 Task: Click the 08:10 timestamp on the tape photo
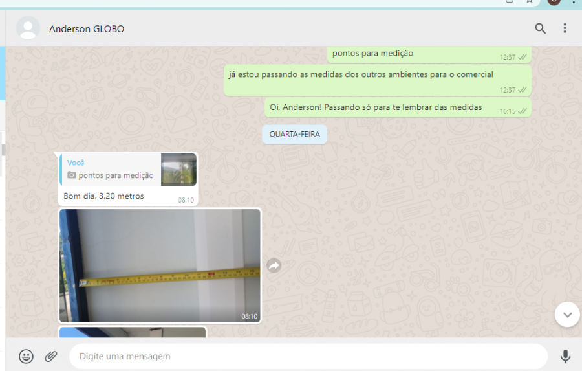tap(250, 317)
